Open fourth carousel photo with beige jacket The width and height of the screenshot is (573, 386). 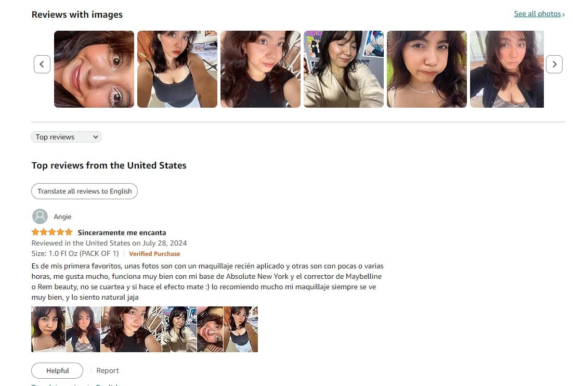(x=344, y=69)
